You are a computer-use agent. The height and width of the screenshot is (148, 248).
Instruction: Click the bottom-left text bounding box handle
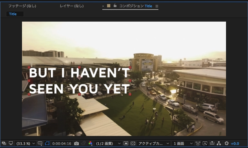pyautogui.click(x=29, y=94)
